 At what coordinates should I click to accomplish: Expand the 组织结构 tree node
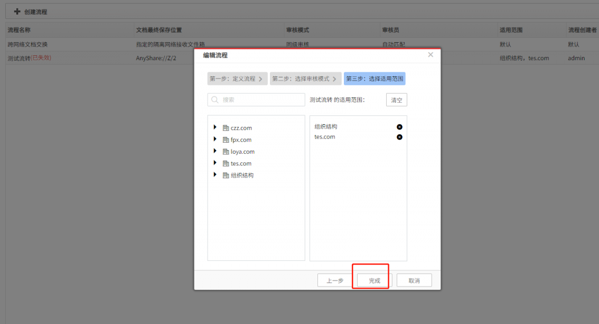pyautogui.click(x=214, y=174)
